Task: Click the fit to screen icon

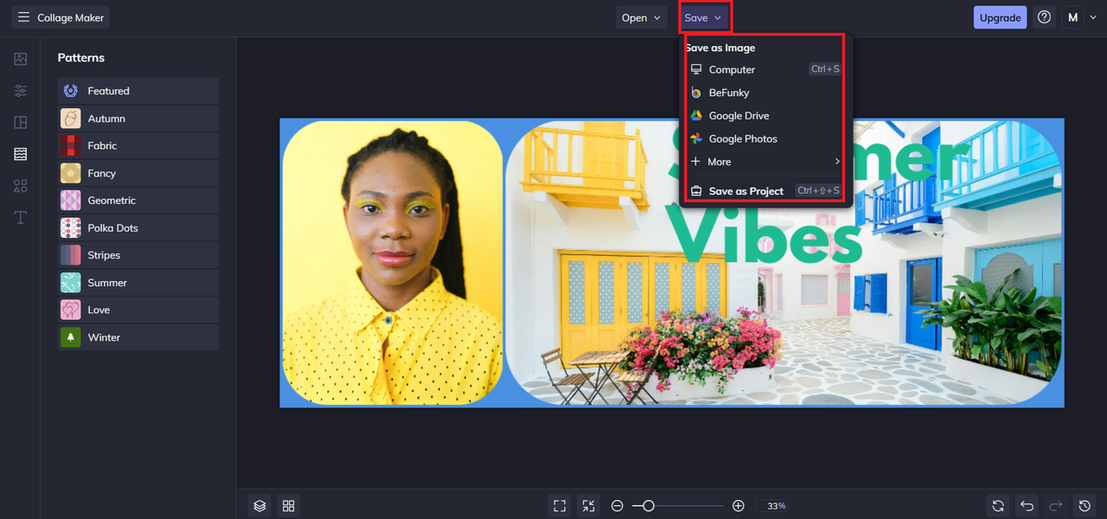Action: coord(560,505)
